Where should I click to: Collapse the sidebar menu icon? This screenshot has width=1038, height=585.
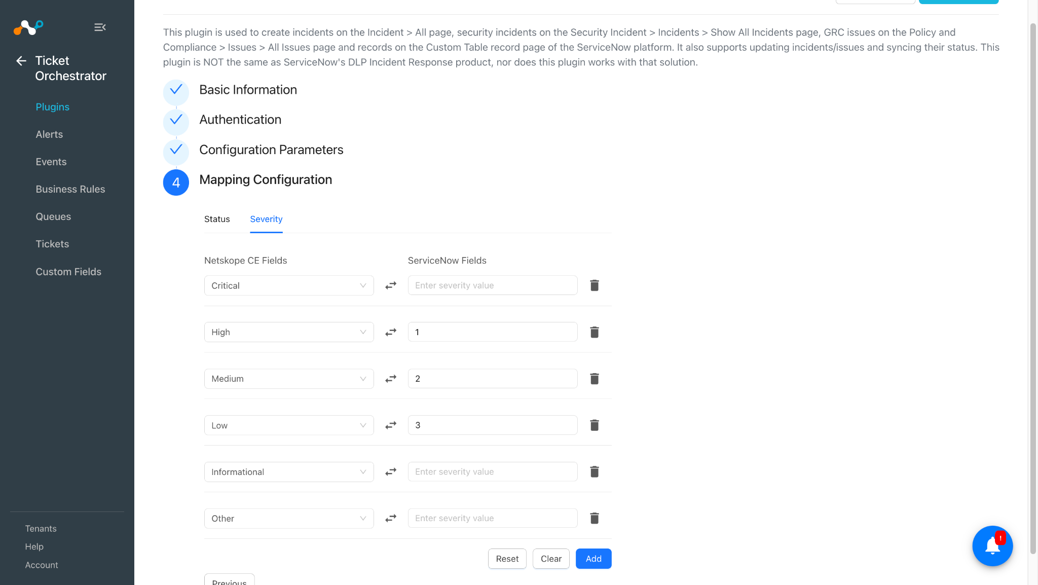coord(100,27)
